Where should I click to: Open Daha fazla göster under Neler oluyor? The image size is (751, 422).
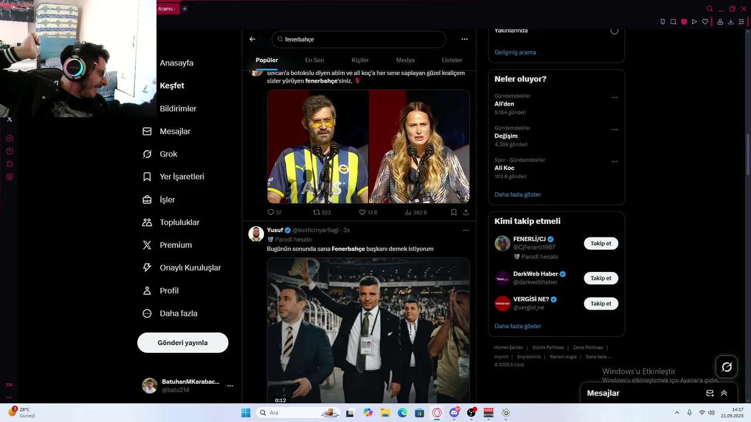(517, 195)
